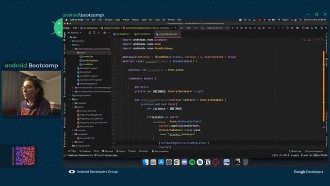
Task: Click the undo/revert arrow toolbar icon
Action: (x=292, y=28)
